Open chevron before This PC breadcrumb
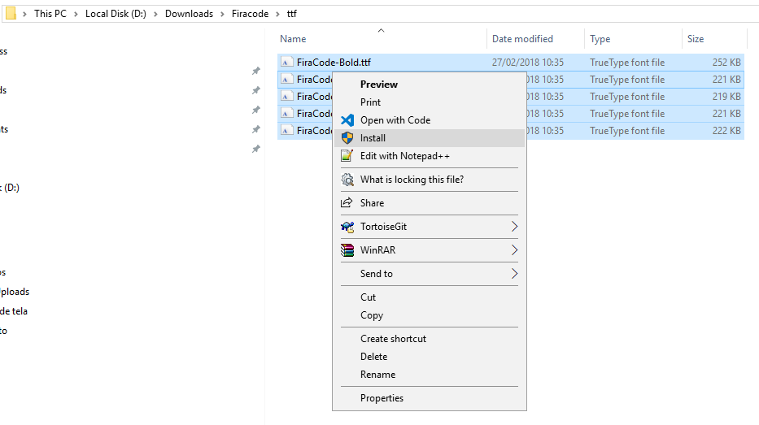Viewport: 759px width, 425px height. coord(24,14)
